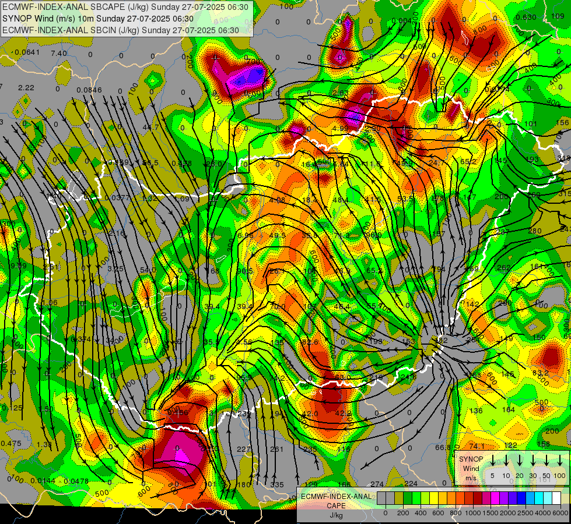Pick the dark blue swatch left of the 2500 tick

(521, 498)
